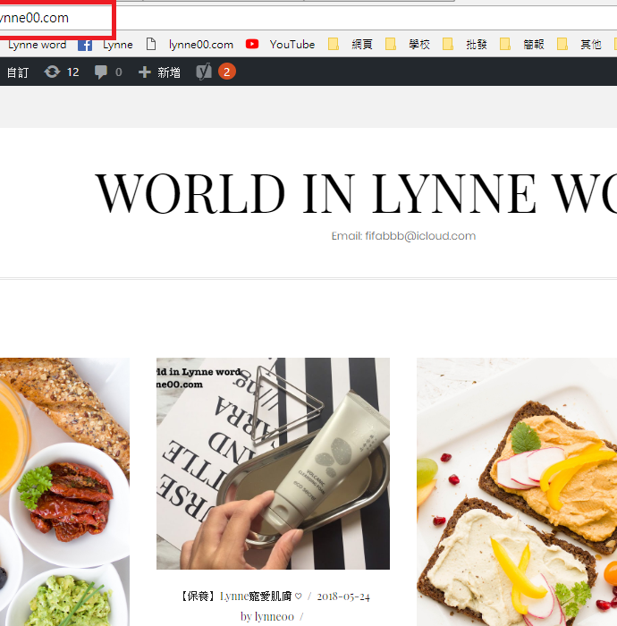Open the breakfast bowls post thumbnail
Screen dimensions: 617x626
coord(64,492)
